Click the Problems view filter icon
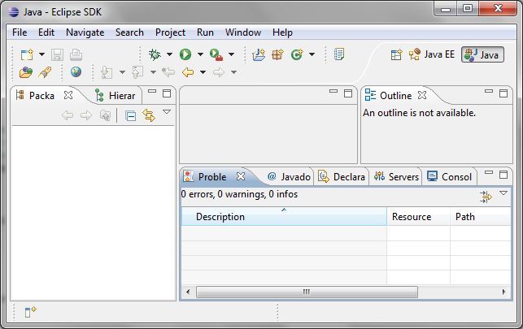The height and width of the screenshot is (329, 523). coord(486,197)
